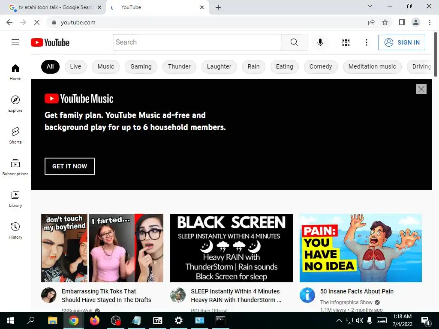Select the Music filter chip

point(106,66)
